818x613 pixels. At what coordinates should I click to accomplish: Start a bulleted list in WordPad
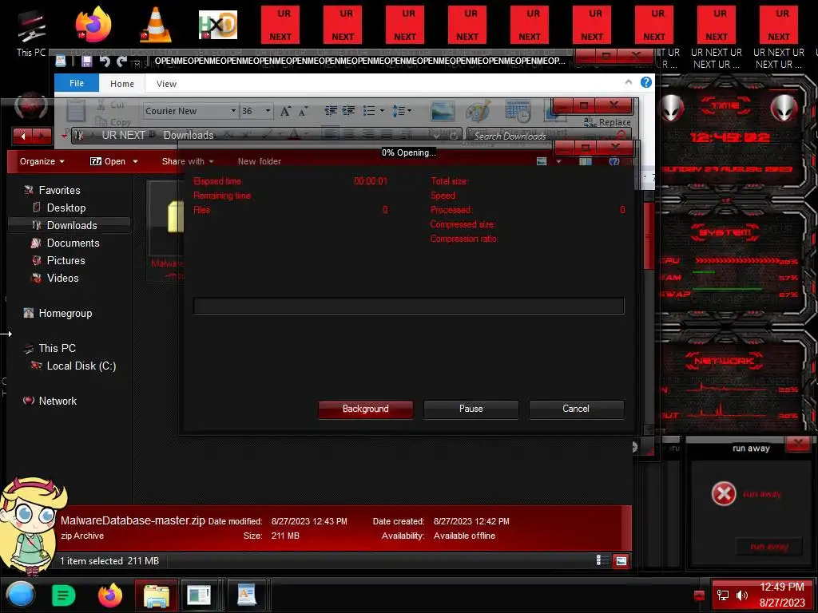pos(369,110)
